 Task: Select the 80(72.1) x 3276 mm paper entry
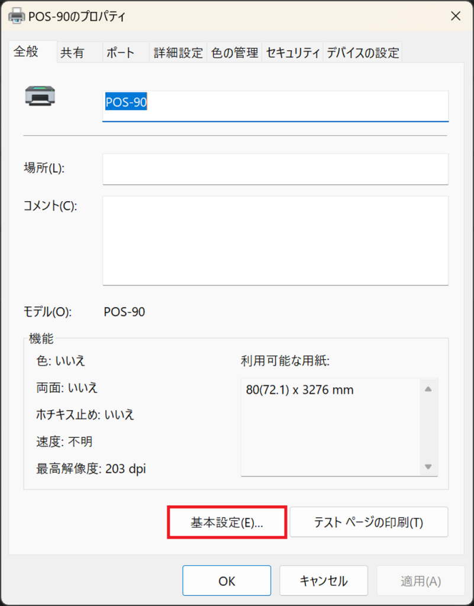tap(299, 391)
